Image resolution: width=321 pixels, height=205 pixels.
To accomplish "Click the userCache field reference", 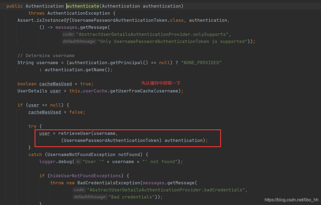I will [x=95, y=91].
